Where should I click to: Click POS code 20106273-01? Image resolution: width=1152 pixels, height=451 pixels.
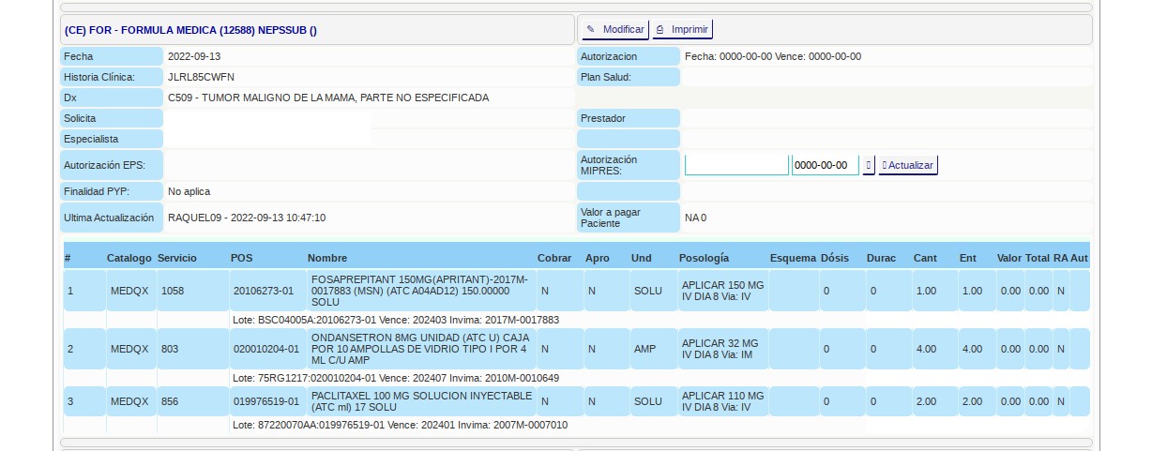coord(264,292)
